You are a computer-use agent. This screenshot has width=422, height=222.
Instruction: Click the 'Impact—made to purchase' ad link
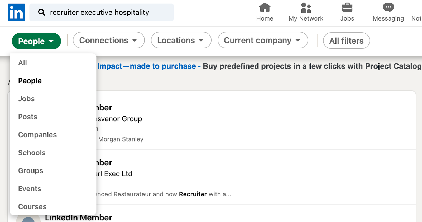[147, 66]
